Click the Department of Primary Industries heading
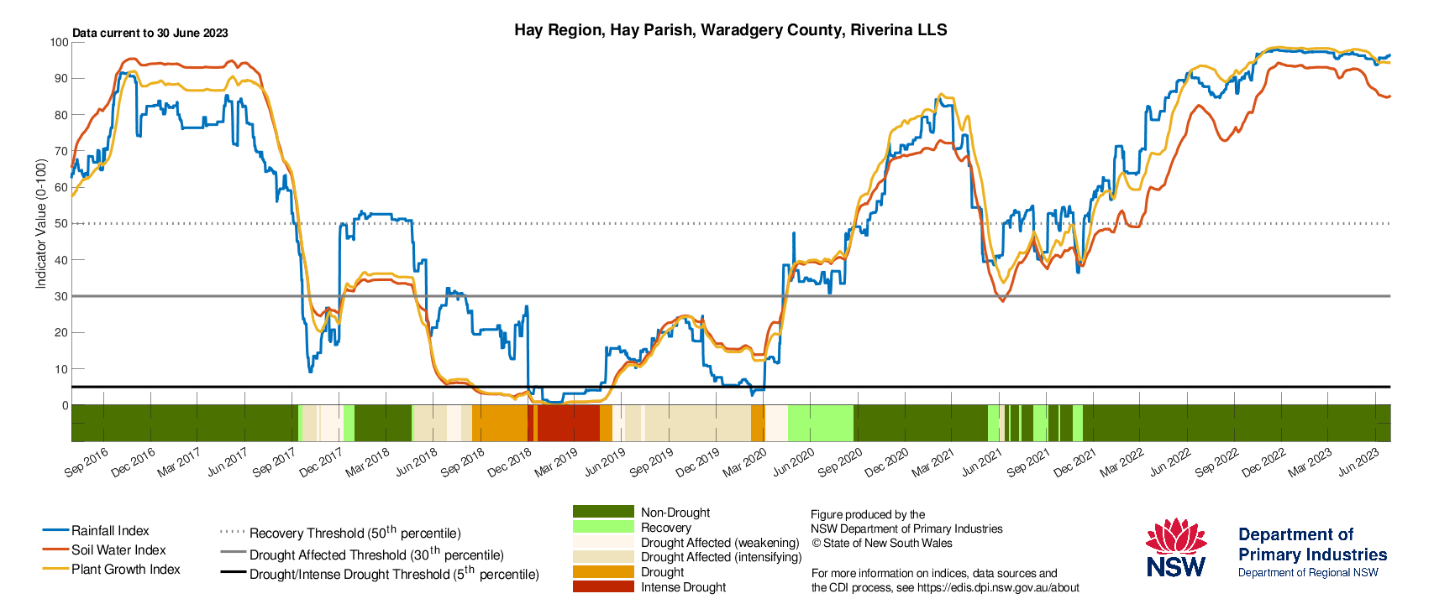The height and width of the screenshot is (604, 1434). point(1312,544)
